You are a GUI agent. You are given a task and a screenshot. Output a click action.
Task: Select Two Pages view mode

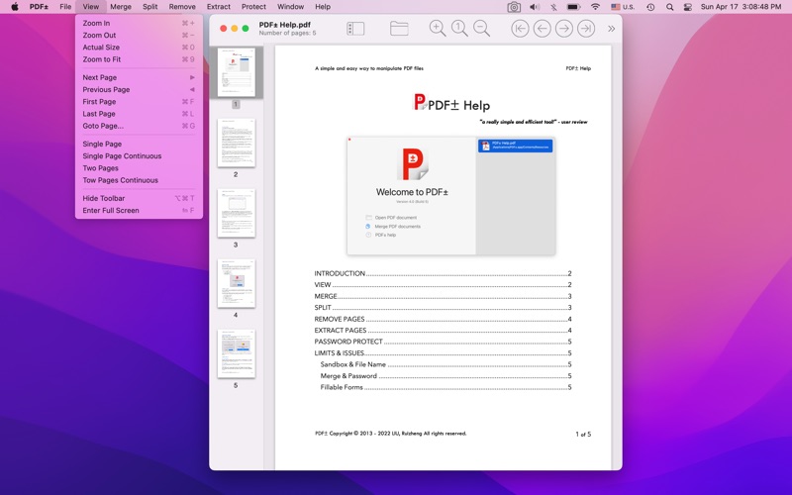point(139,168)
